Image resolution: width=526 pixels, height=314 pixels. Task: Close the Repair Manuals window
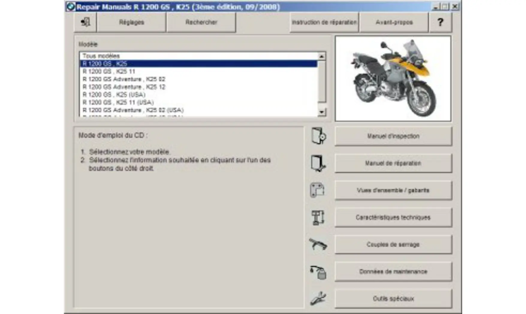click(x=455, y=7)
